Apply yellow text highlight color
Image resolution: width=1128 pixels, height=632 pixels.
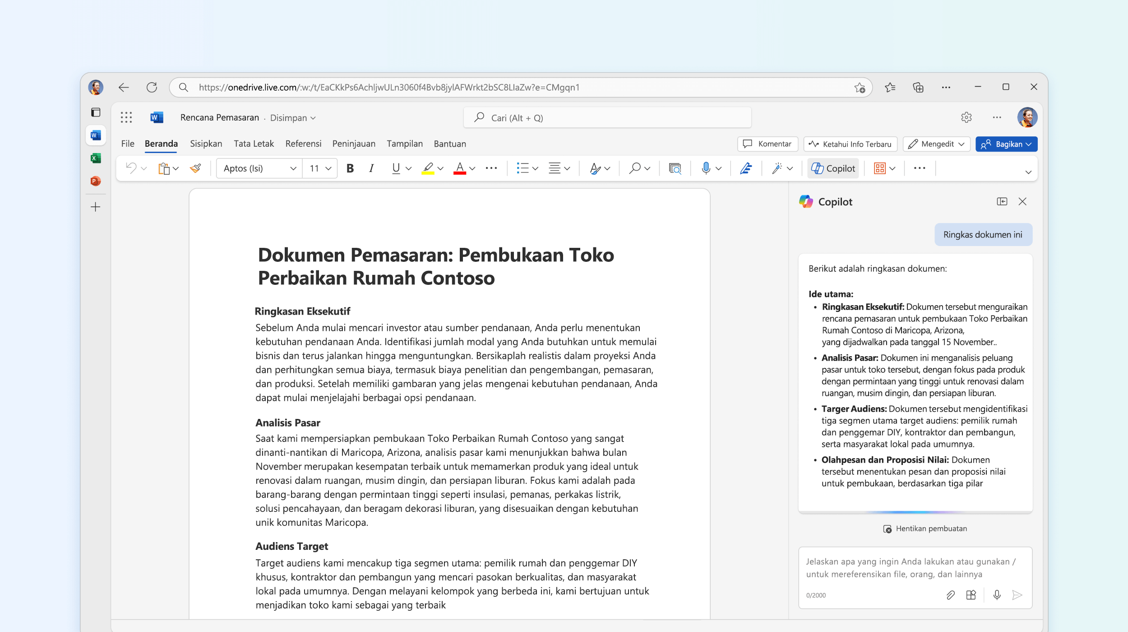coord(428,168)
